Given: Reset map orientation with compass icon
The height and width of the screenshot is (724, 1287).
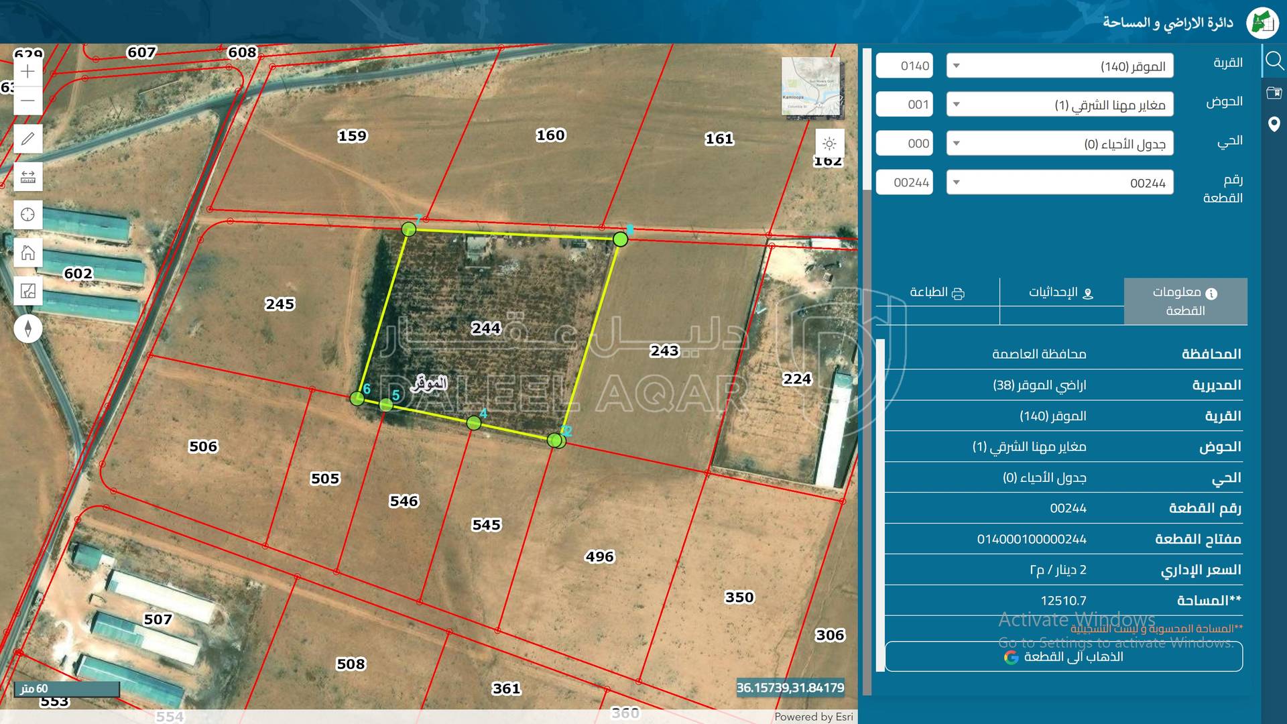Looking at the screenshot, I should (27, 328).
